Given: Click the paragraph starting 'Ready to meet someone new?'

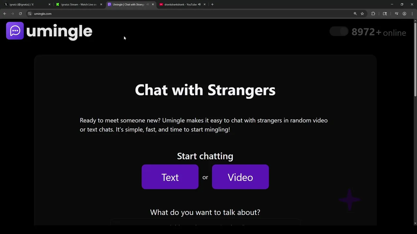Looking at the screenshot, I should [204, 125].
